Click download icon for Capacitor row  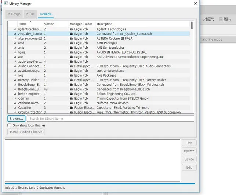click(x=15, y=108)
